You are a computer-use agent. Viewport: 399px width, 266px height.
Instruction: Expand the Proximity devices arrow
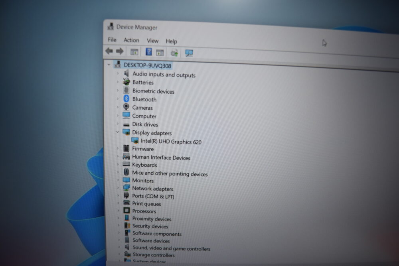coord(119,218)
